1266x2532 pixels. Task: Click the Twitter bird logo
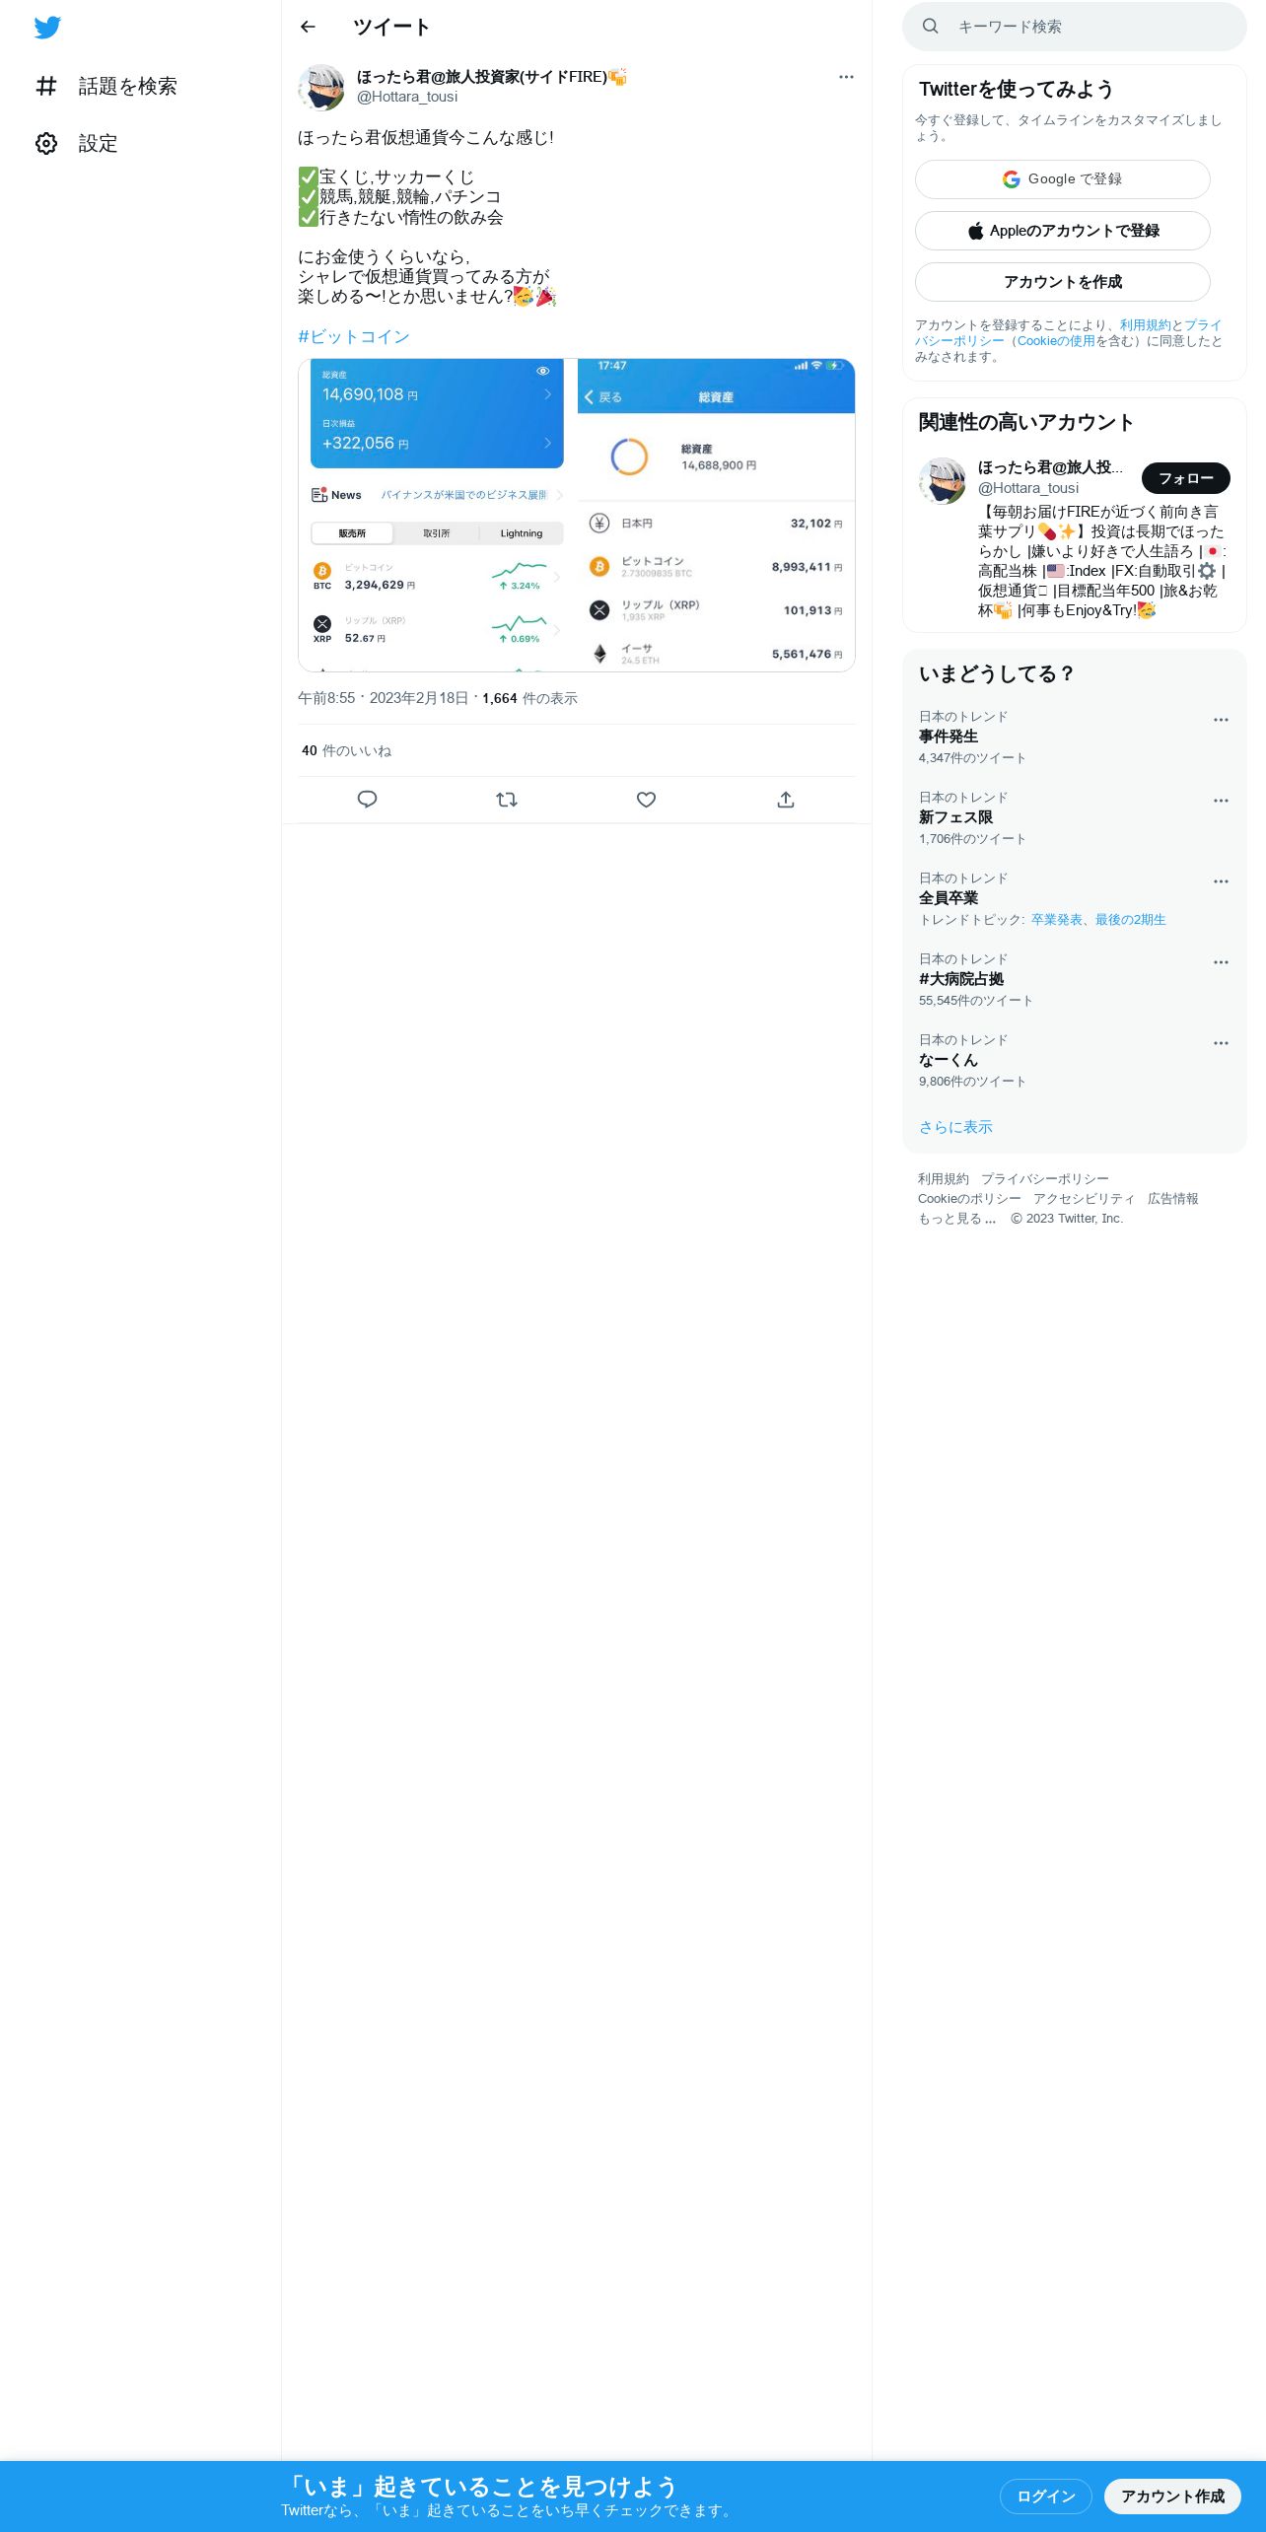tap(47, 28)
